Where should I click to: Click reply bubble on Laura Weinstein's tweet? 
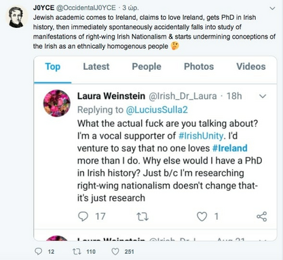click(83, 217)
